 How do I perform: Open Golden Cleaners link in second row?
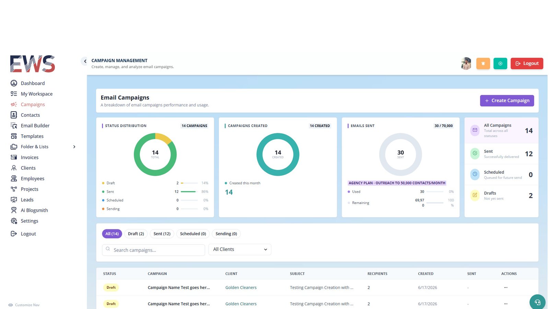[x=241, y=304]
